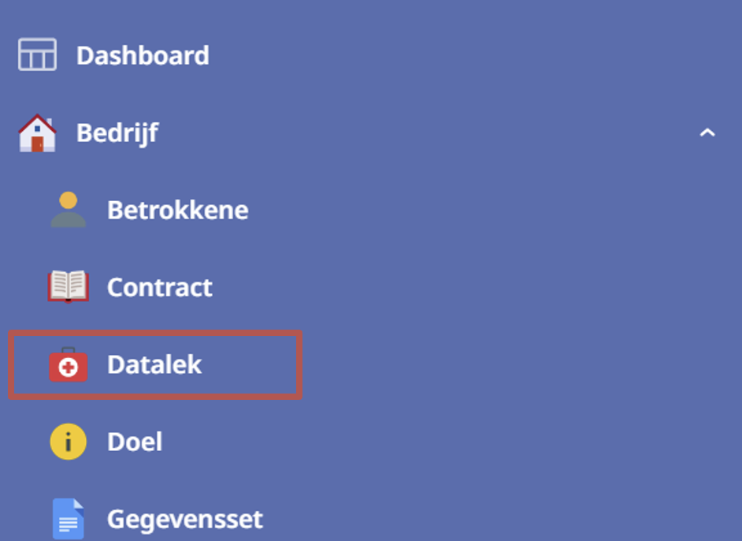Go to Contract submenu item
This screenshot has width=742, height=541.
371,287
